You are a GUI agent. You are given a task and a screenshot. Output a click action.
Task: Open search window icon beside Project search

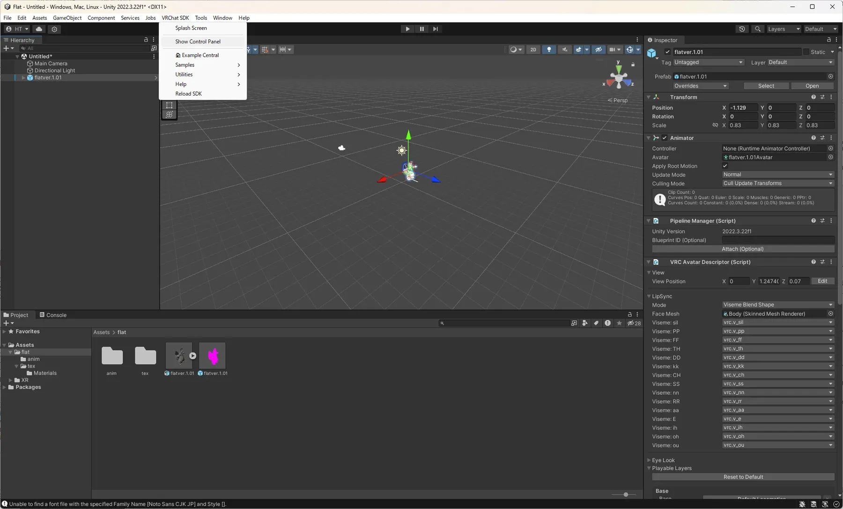pos(574,323)
